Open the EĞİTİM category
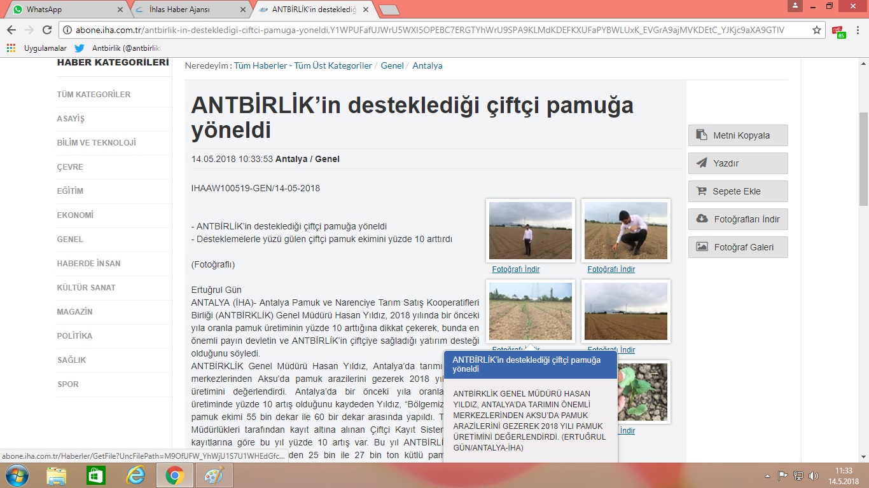Image resolution: width=869 pixels, height=488 pixels. [70, 191]
